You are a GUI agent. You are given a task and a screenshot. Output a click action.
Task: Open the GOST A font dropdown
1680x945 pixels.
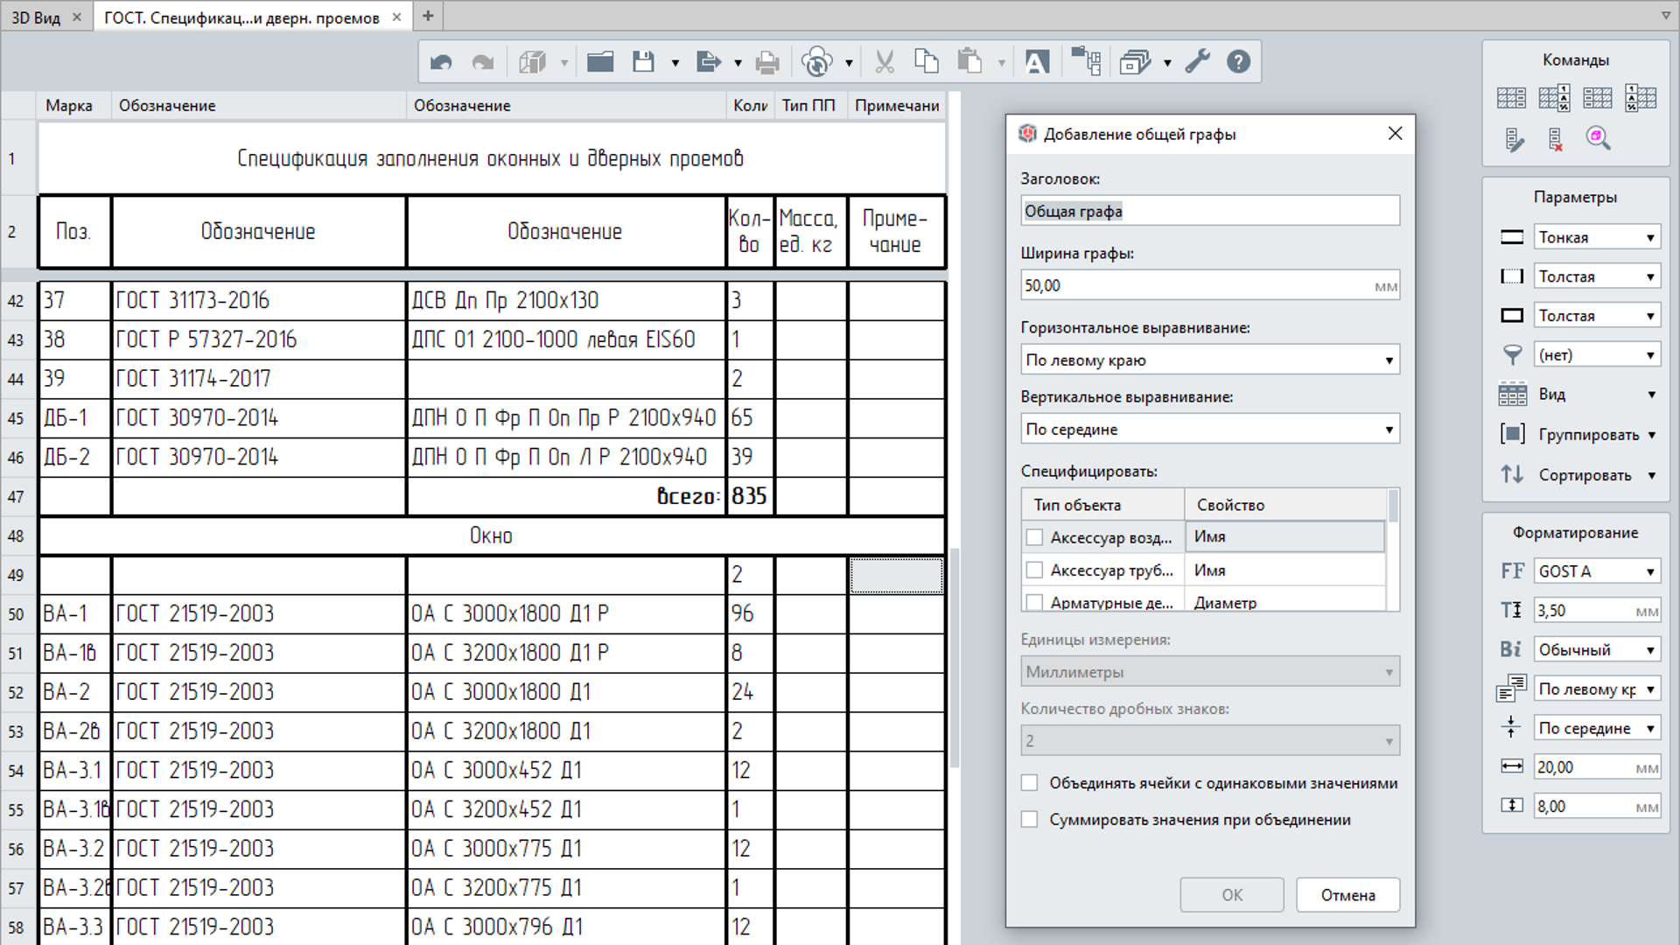[1597, 571]
